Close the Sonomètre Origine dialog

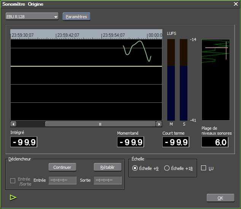click(x=235, y=4)
